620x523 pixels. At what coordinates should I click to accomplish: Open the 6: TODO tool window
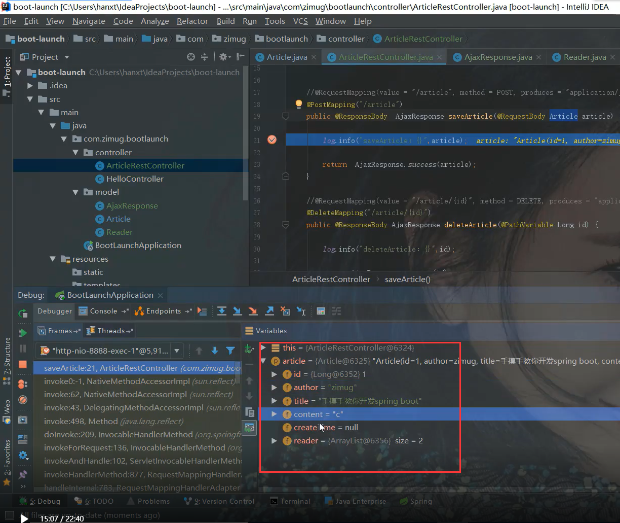click(94, 501)
